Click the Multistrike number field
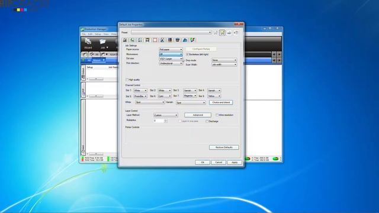 tap(159, 121)
